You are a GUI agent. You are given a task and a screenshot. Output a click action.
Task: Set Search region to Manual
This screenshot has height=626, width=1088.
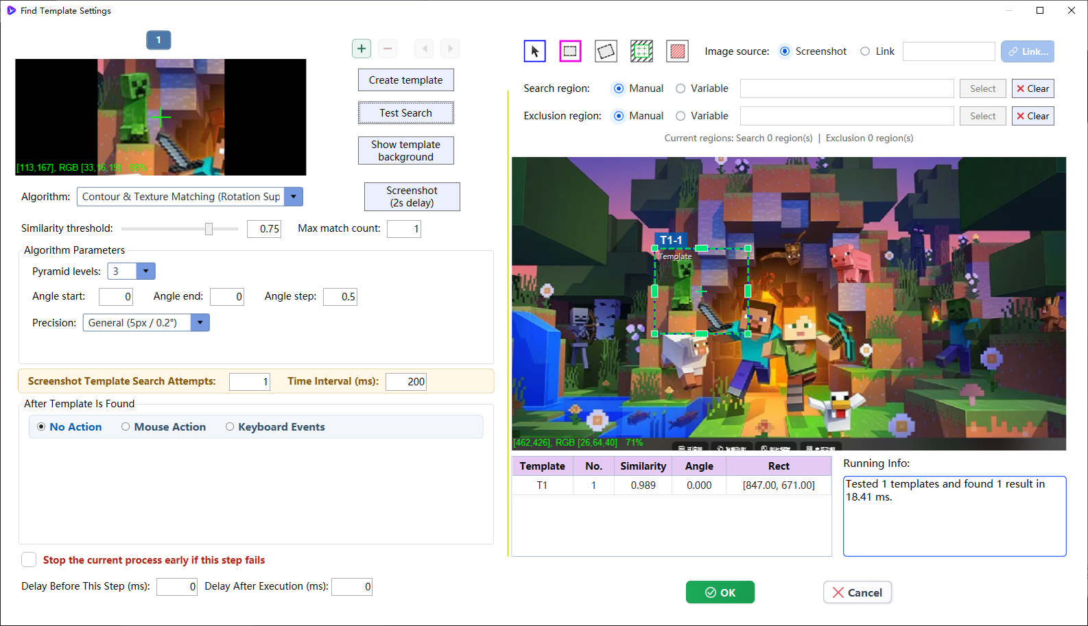point(619,88)
